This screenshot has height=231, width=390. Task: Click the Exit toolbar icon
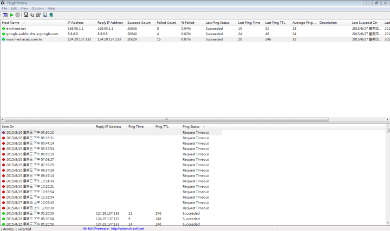pos(51,15)
